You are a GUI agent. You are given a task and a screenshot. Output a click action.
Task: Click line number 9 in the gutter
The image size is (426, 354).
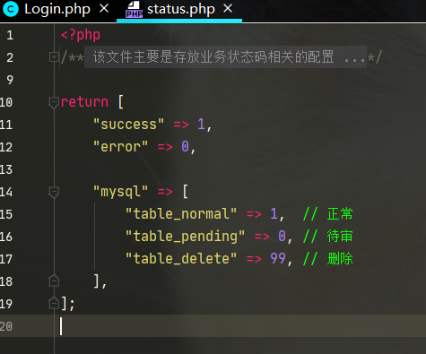[x=10, y=80]
